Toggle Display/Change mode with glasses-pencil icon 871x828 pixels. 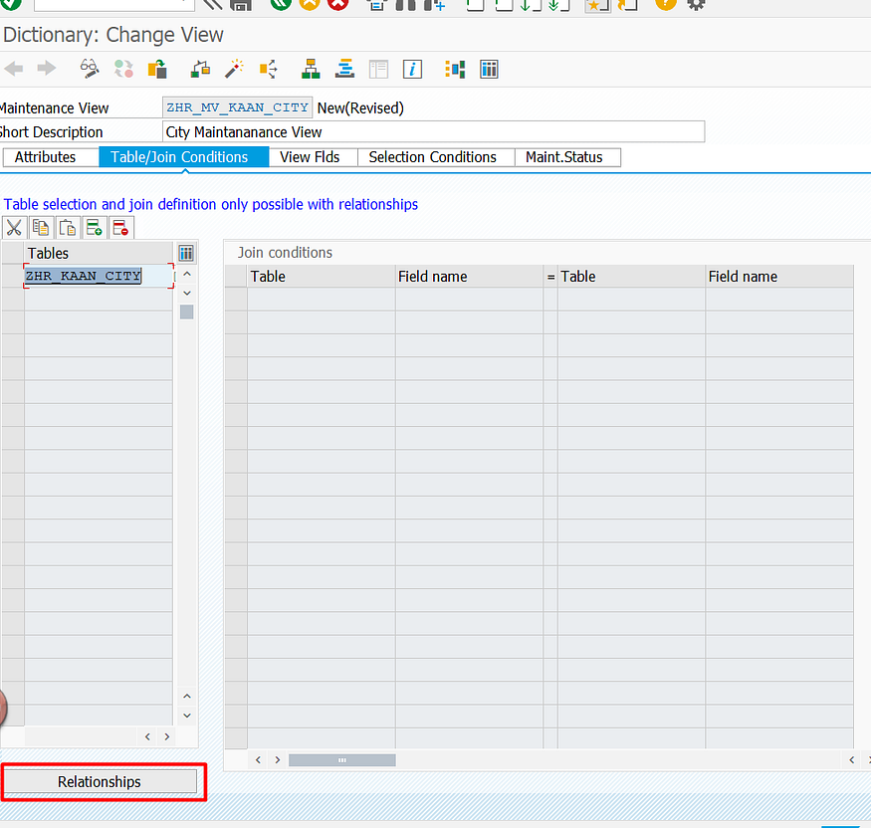coord(90,69)
